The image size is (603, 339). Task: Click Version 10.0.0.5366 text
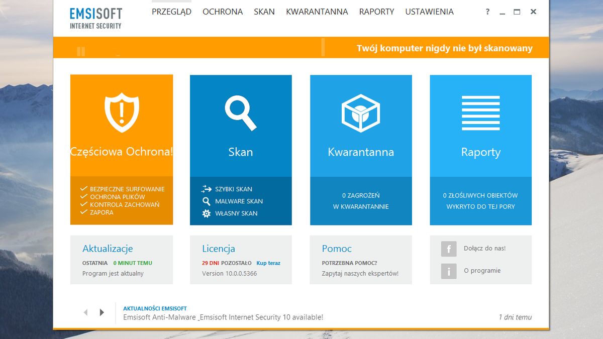coord(230,274)
